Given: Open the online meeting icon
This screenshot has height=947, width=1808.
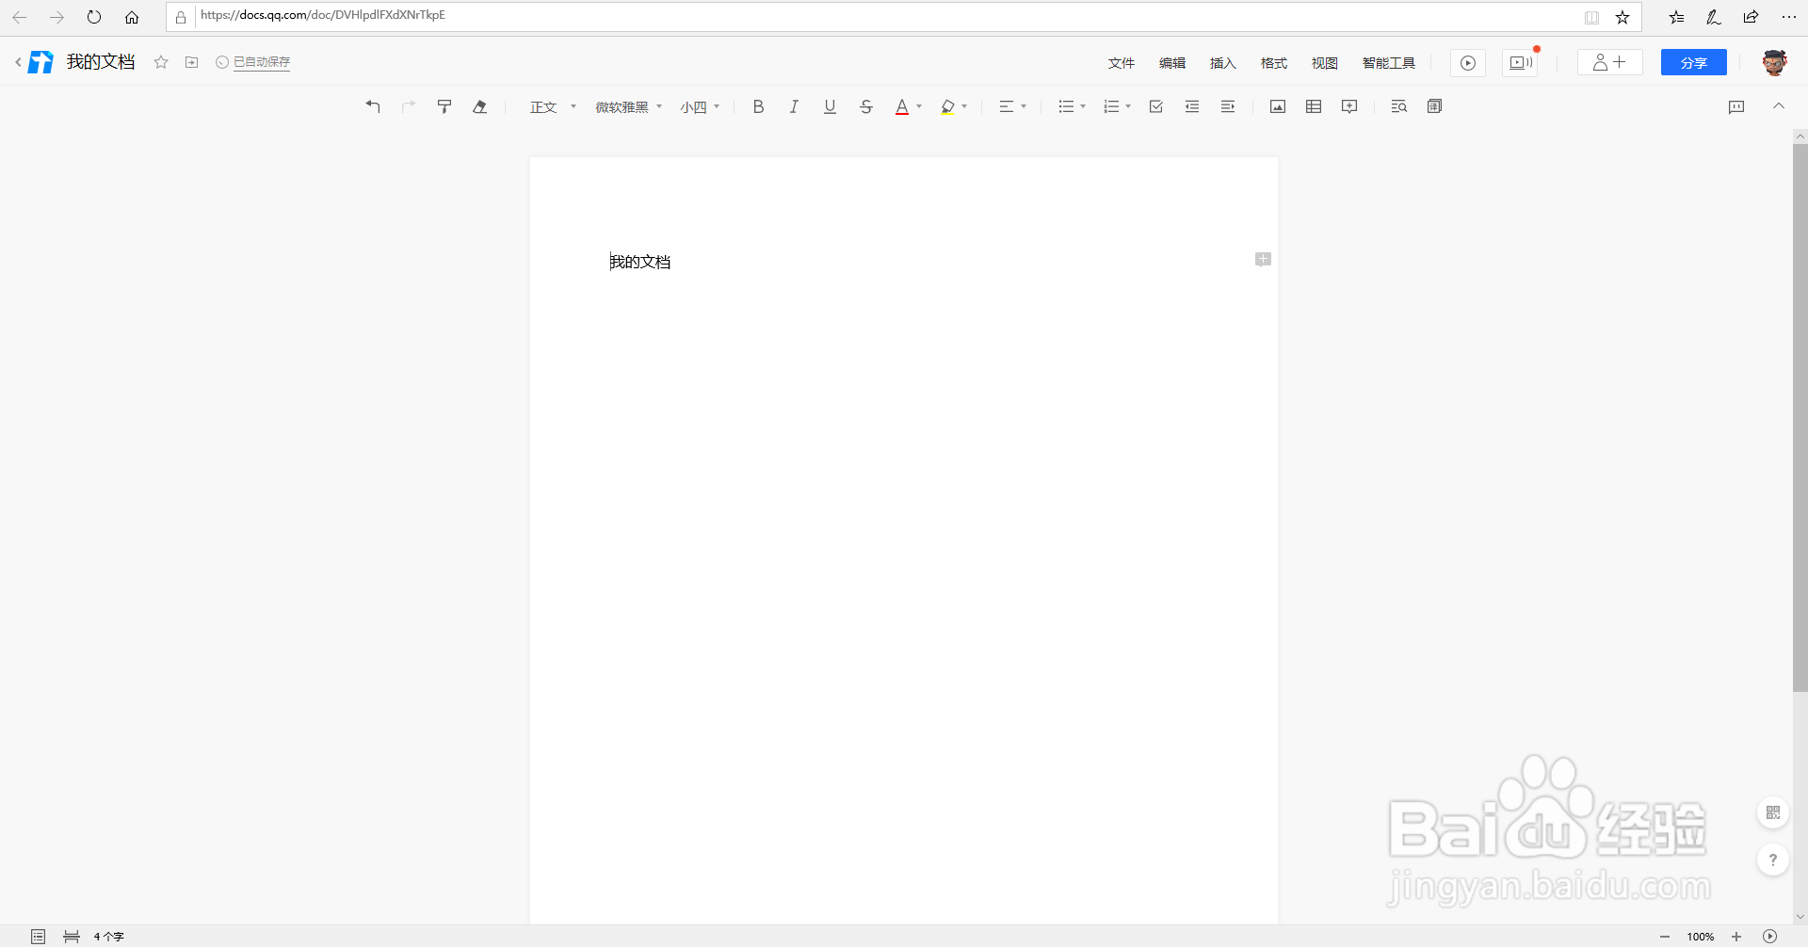Looking at the screenshot, I should (1521, 63).
